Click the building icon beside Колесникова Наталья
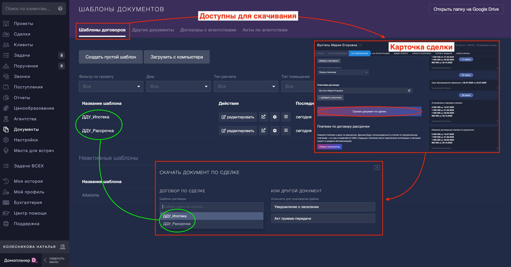Viewport: 511px width, 267px height. click(63, 247)
